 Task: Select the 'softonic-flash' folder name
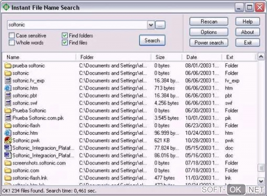[26, 125]
